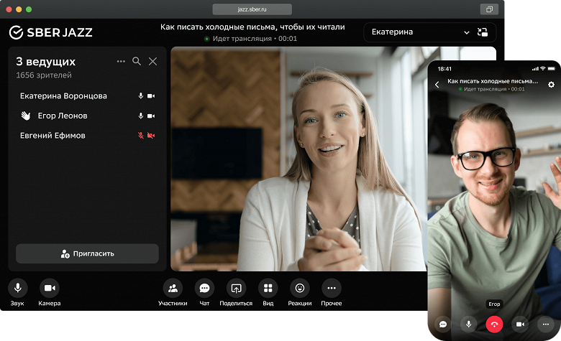This screenshot has width=561, height=341.
Task: Toggle the Звук microphone button
Action: (x=18, y=289)
